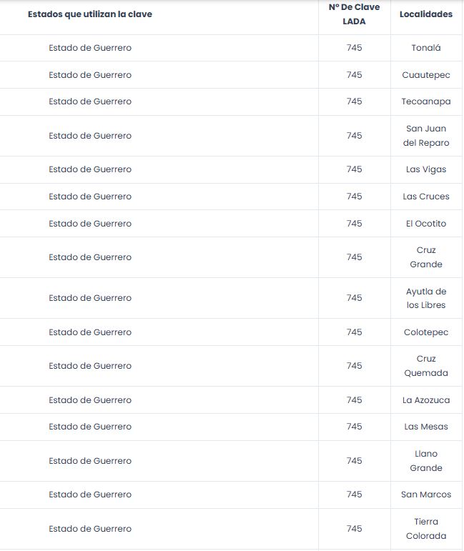Select the Las Vigas locality cell
The width and height of the screenshot is (464, 551).
point(426,169)
